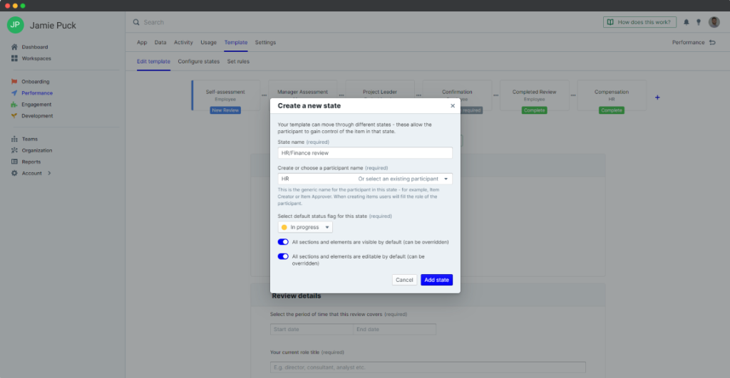Click the Teams hierarchy icon

point(14,139)
